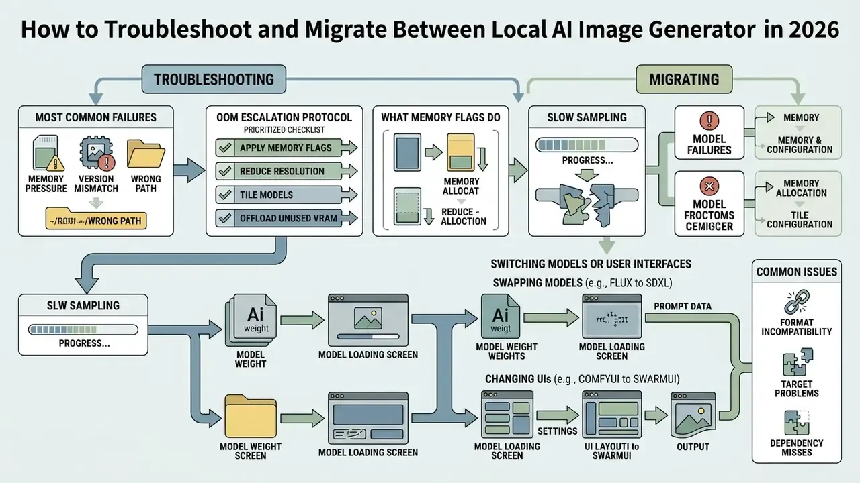Click the Wrong Path folder icon
Viewport: 860px width, 483px height.
point(146,153)
